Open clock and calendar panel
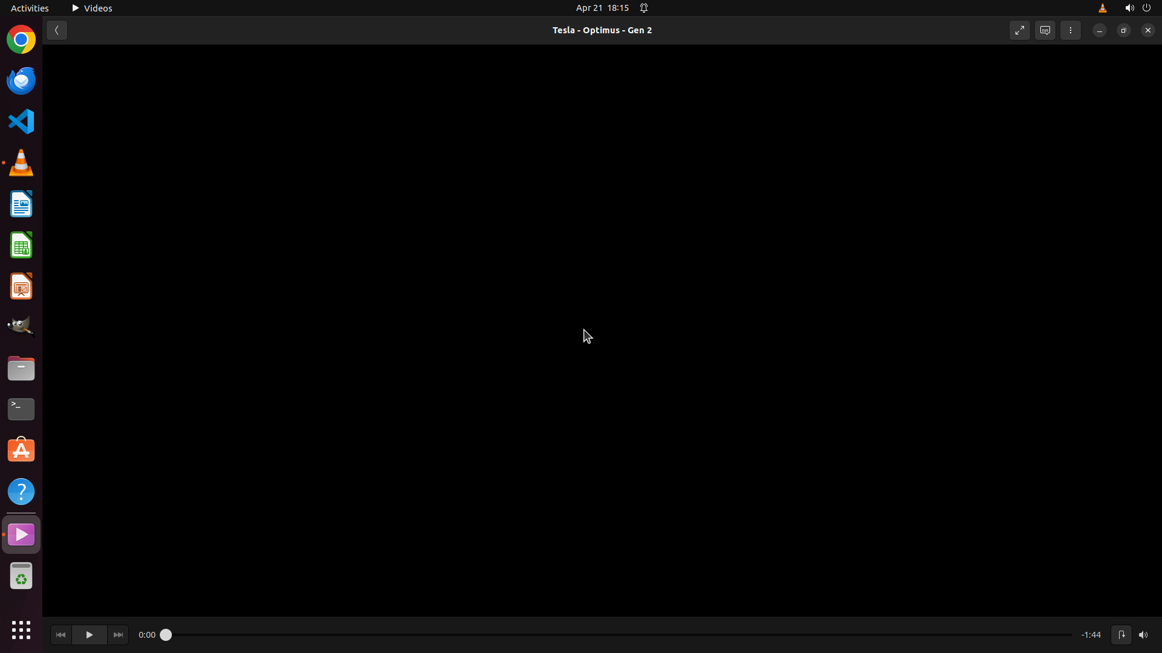 (x=602, y=8)
